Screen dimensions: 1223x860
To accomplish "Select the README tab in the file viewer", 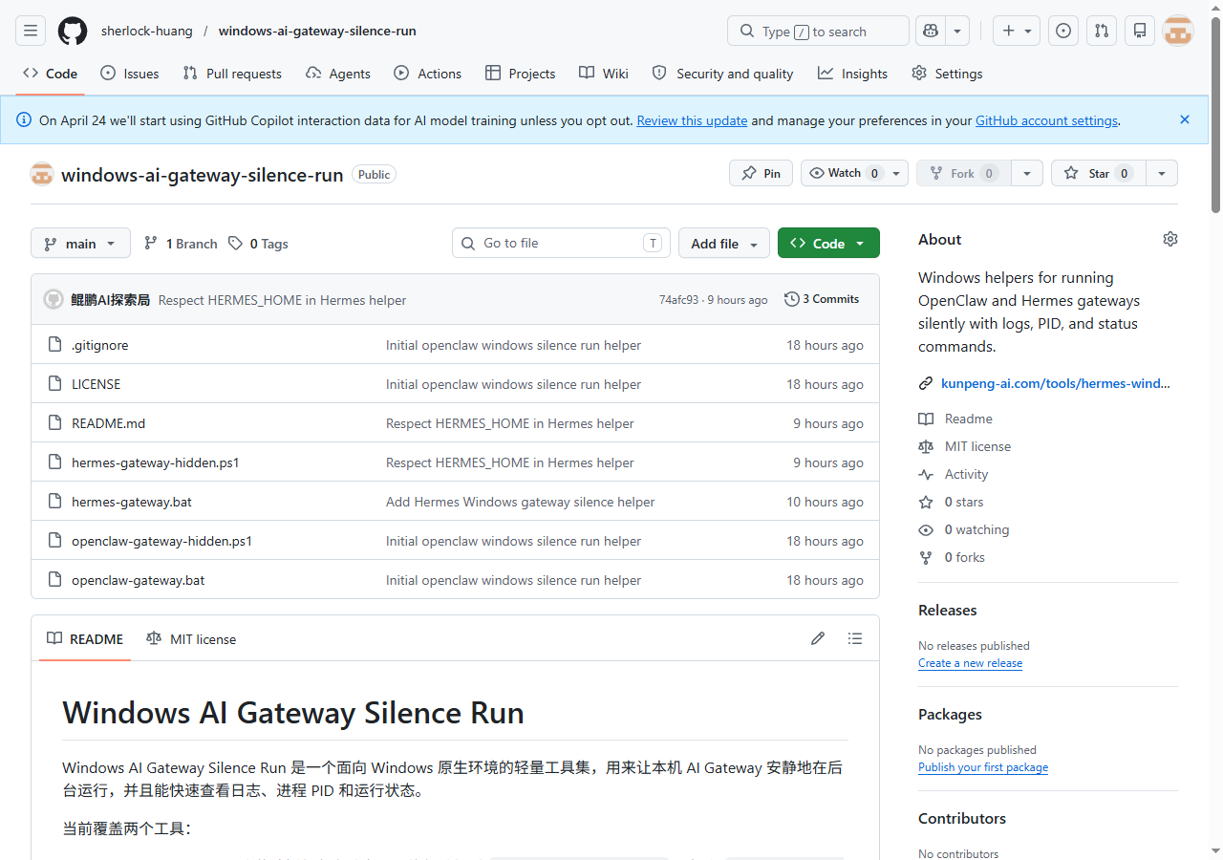I will point(85,638).
